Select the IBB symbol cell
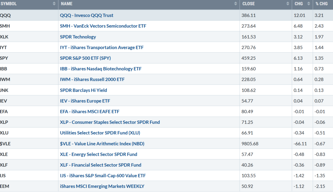This screenshot has width=333, height=192. pos(29,69)
